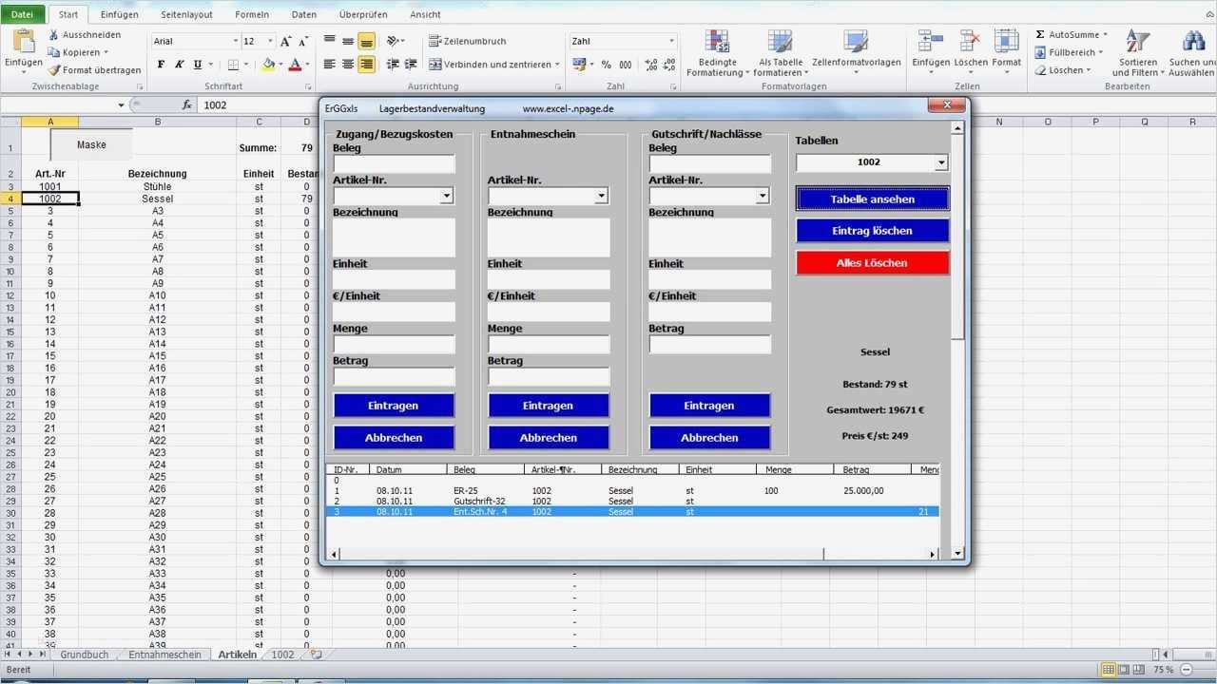Toggle center text alignment
Screen dimensions: 1217x684
click(x=348, y=65)
